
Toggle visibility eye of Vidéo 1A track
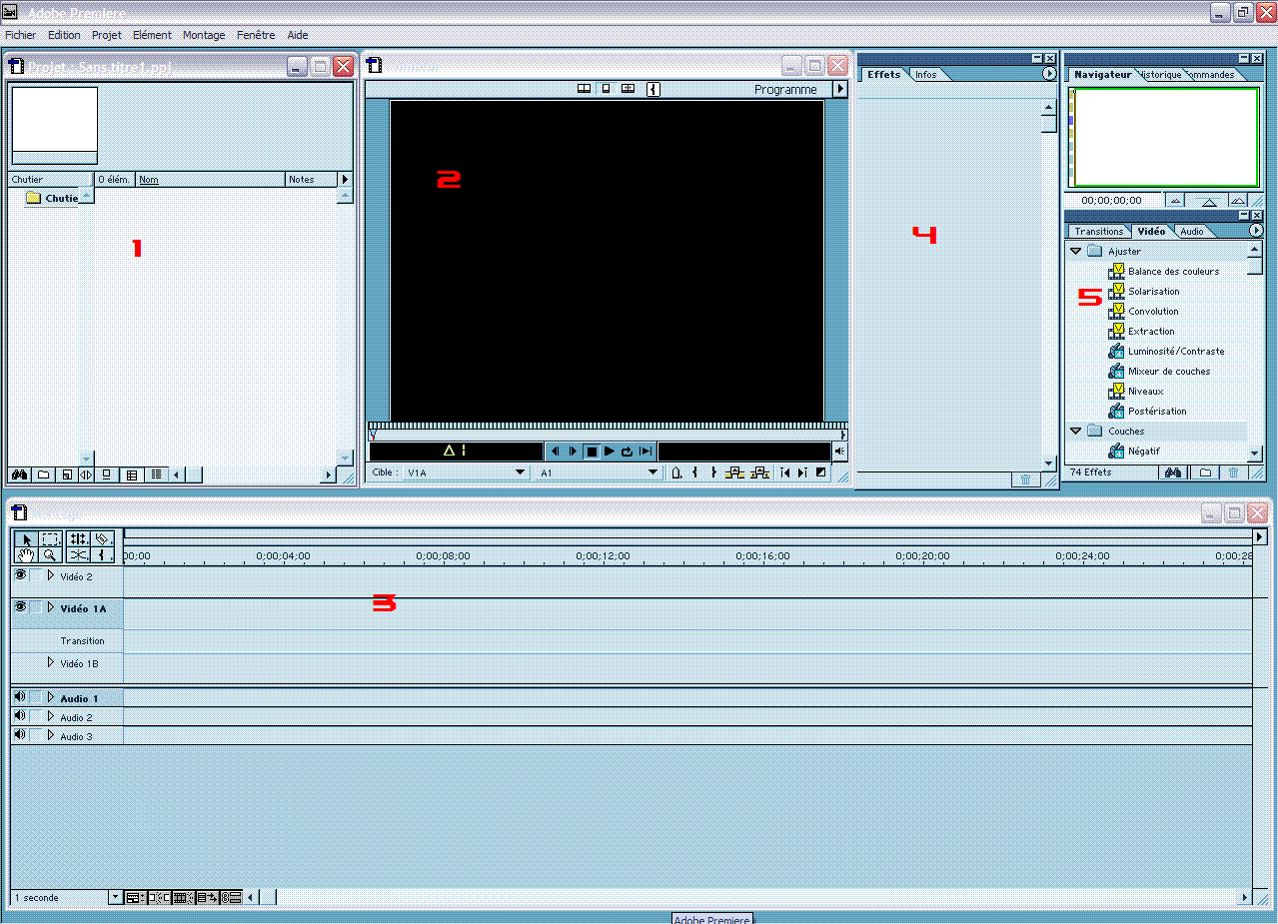[20, 606]
